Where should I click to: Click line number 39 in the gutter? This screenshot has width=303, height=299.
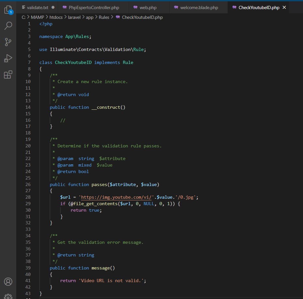(x=28, y=268)
